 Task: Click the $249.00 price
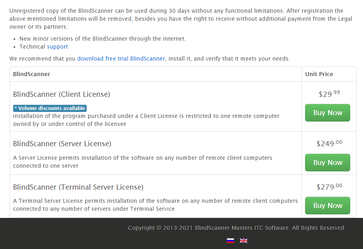point(329,143)
